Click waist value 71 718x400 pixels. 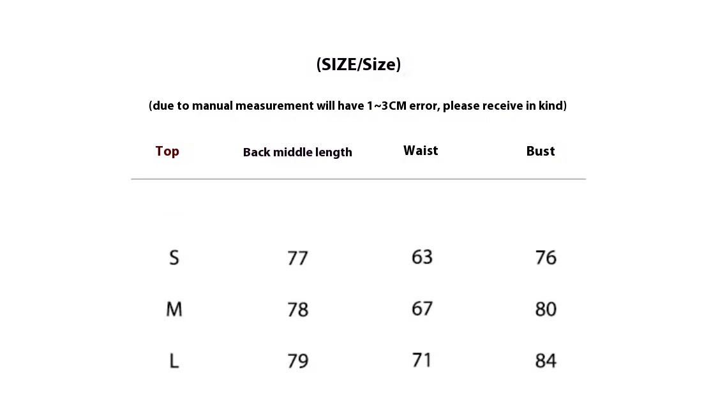coord(422,360)
